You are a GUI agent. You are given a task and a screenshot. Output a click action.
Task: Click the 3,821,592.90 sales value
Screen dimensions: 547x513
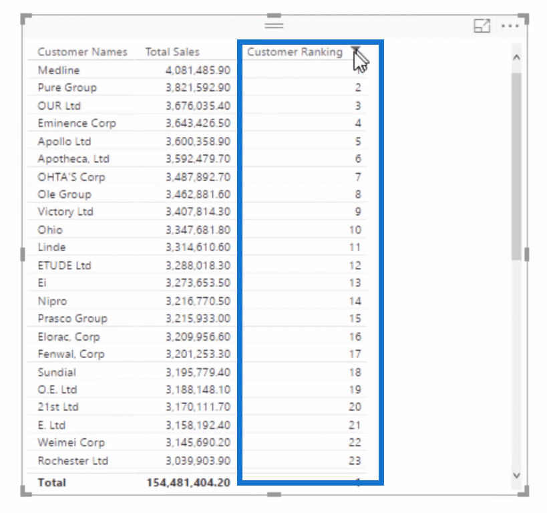[198, 88]
